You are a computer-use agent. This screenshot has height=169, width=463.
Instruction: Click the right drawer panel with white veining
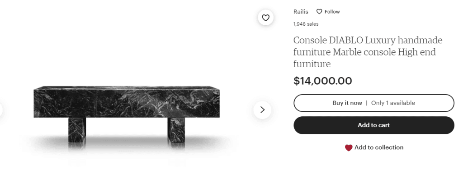189,104
